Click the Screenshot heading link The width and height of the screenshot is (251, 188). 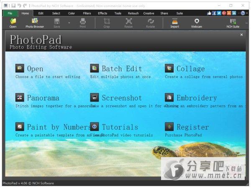click(x=122, y=98)
